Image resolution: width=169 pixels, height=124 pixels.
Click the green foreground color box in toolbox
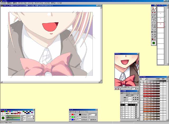154,43
